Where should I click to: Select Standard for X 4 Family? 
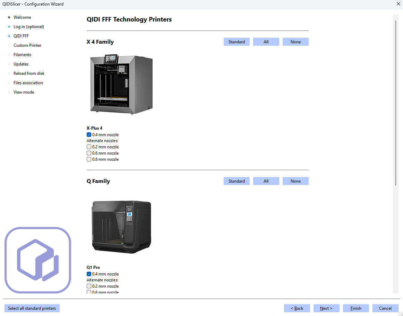[237, 42]
